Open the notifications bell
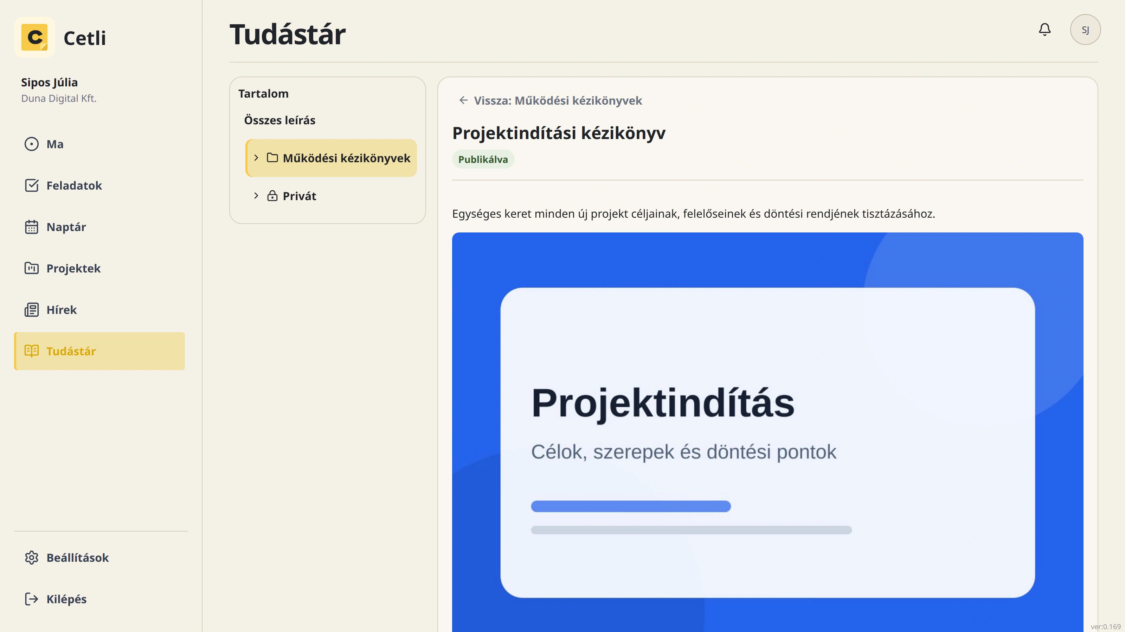1125x632 pixels. tap(1044, 29)
